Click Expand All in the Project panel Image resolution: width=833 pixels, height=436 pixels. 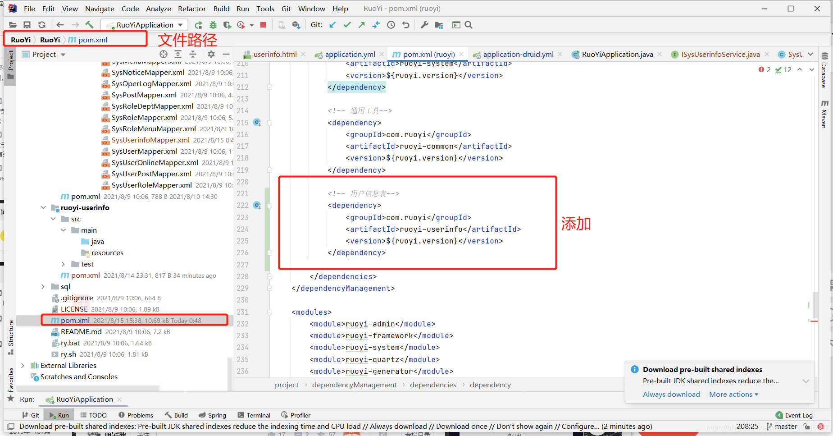coord(178,55)
